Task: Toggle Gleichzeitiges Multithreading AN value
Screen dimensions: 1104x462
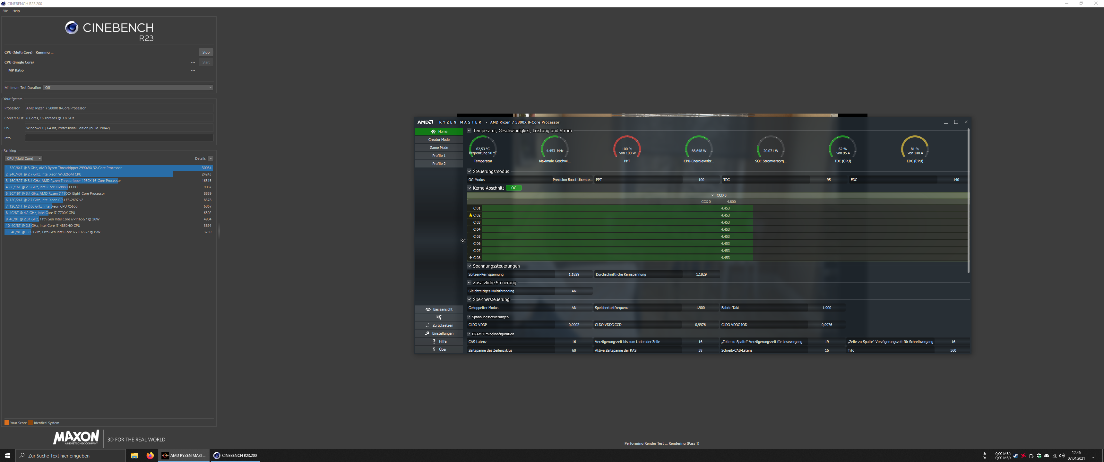Action: pos(574,291)
